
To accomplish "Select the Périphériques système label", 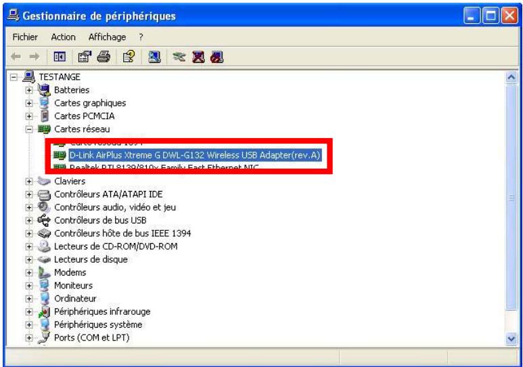I will click(98, 324).
